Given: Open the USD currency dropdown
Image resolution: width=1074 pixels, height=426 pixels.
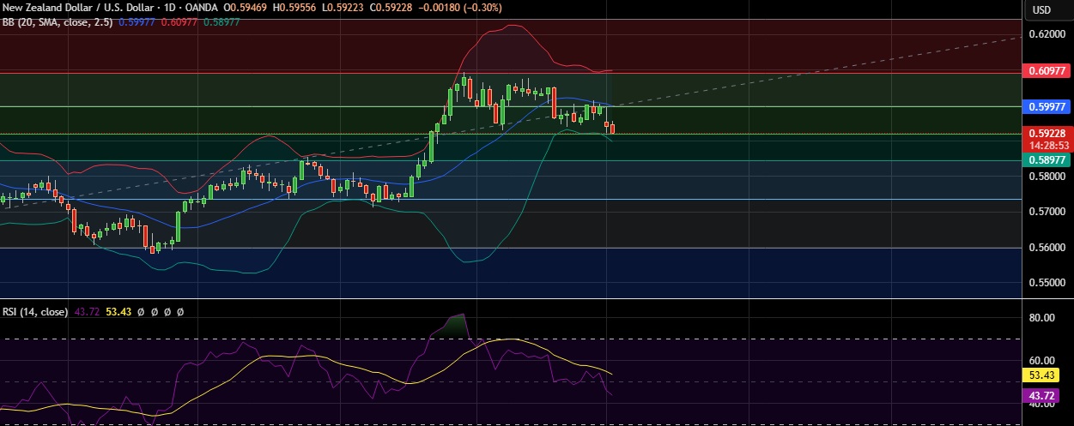Looking at the screenshot, I should (1041, 10).
